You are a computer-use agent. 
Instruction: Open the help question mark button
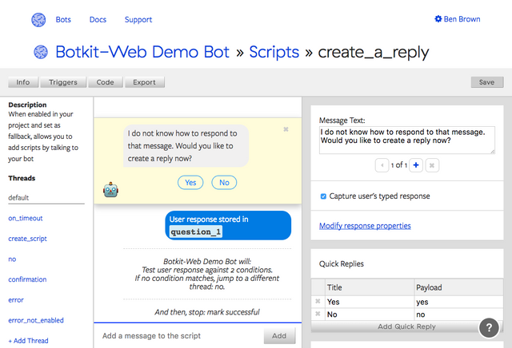coord(489,328)
